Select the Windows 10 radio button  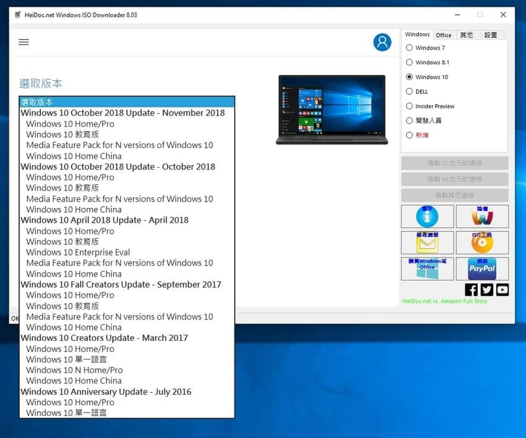[x=409, y=77]
